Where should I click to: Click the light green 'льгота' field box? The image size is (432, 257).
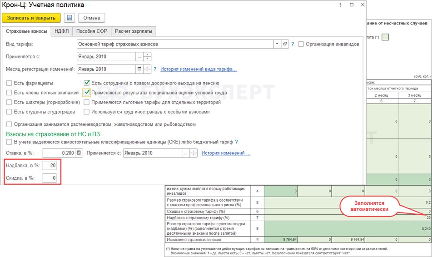[385, 37]
